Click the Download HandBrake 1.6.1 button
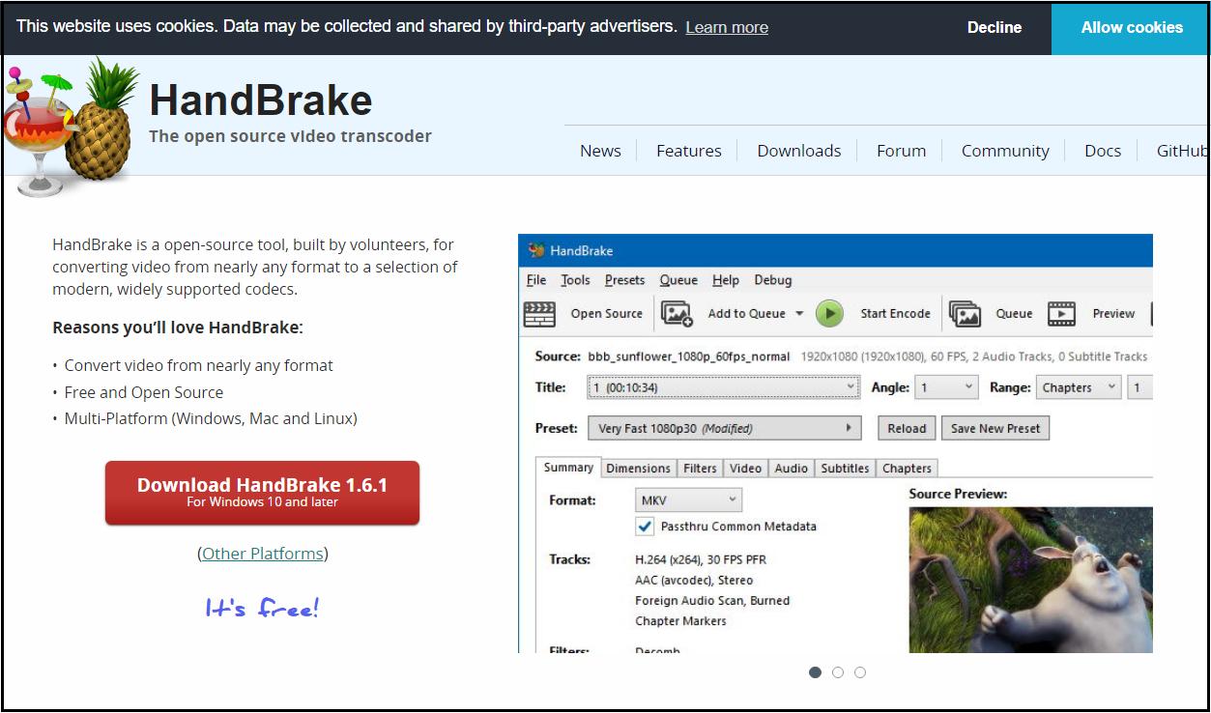Screen dimensions: 1211x713 (x=262, y=492)
